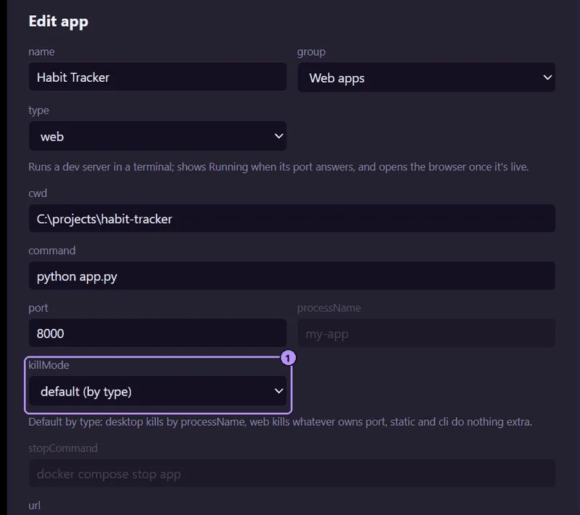The image size is (580, 515).
Task: Click the dev server type description text
Action: pyautogui.click(x=278, y=167)
